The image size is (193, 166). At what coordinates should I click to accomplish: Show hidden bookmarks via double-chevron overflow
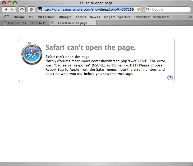(x=190, y=17)
